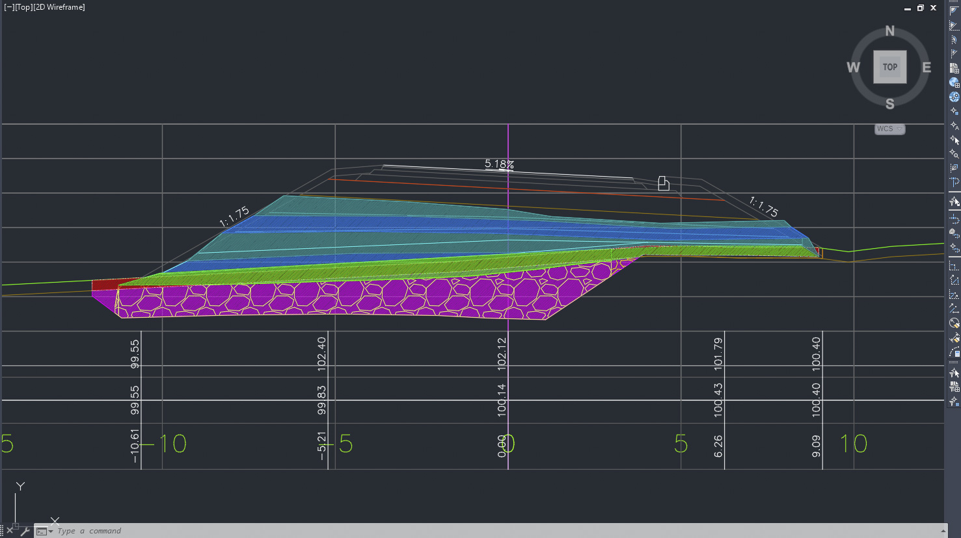Select the Angle Distance transparent command
Screen dimensions: 961x538
coord(954,10)
